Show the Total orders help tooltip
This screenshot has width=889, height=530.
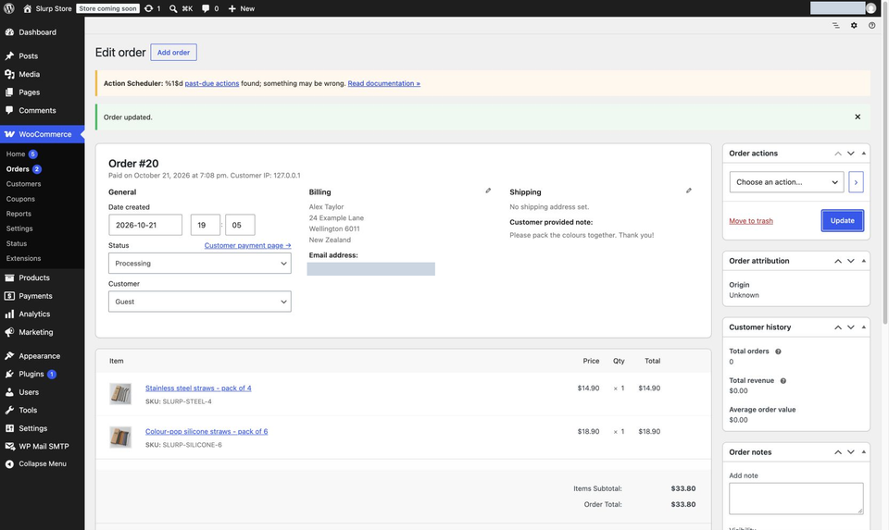click(778, 351)
